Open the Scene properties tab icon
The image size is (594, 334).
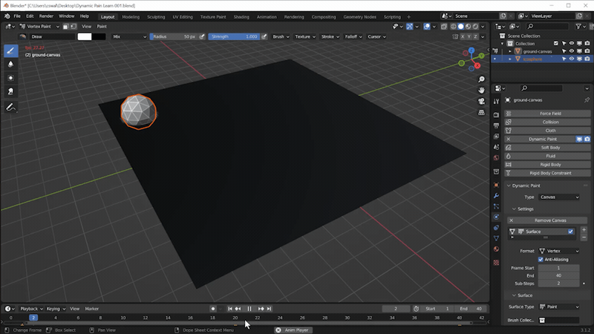coord(496,147)
